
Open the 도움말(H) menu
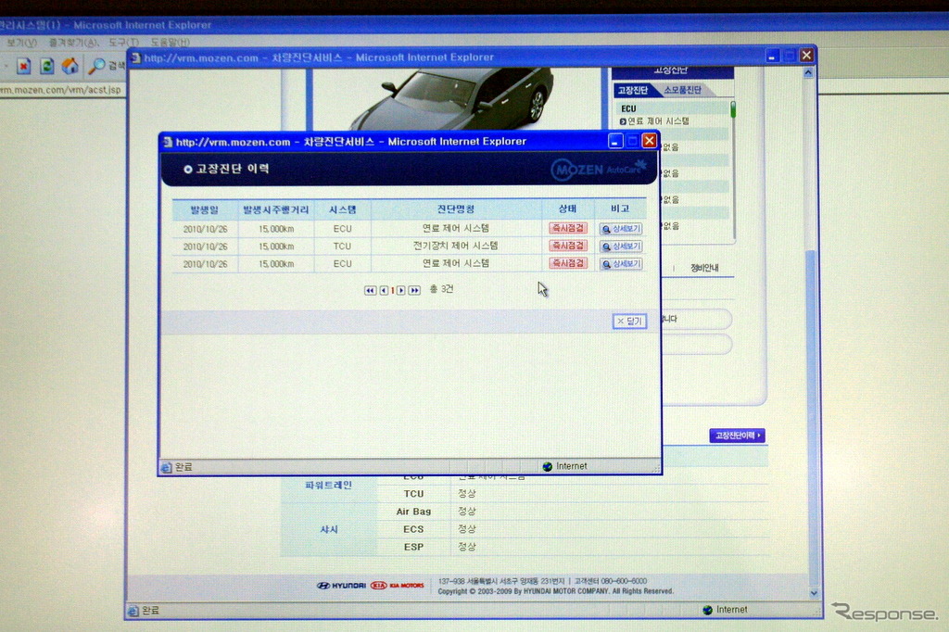click(170, 42)
